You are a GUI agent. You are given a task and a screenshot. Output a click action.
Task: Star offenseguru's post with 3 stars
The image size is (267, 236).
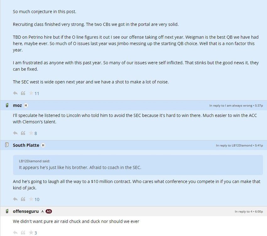coord(31,233)
